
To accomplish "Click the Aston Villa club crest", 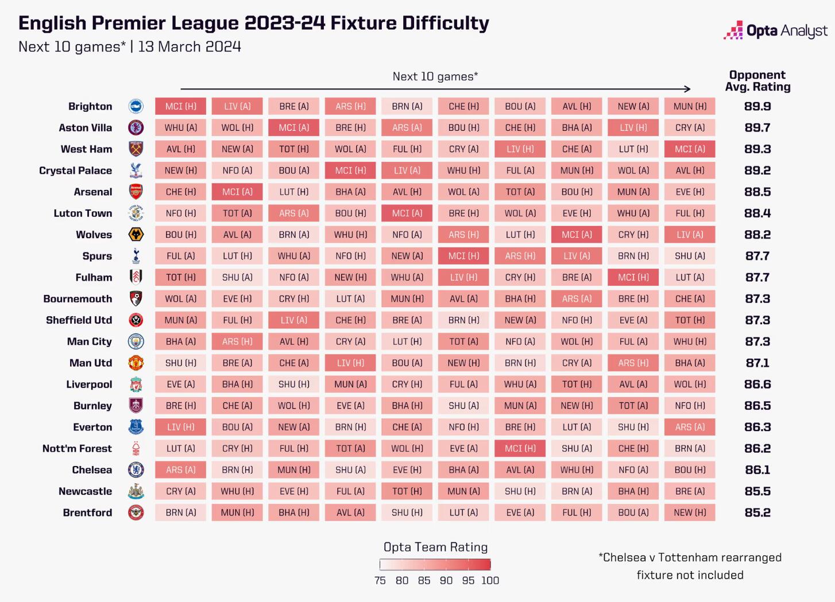I will [136, 127].
